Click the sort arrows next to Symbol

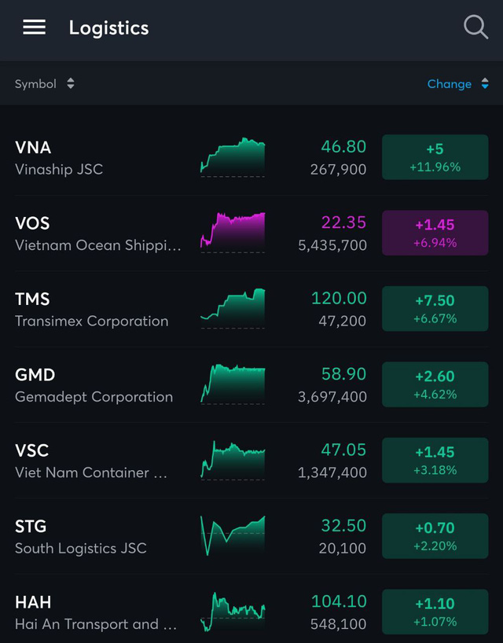pos(71,84)
